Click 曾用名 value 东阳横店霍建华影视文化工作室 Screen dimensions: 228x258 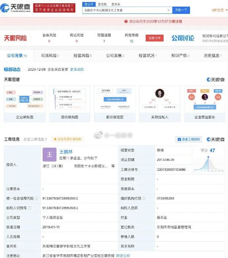pos(66,246)
